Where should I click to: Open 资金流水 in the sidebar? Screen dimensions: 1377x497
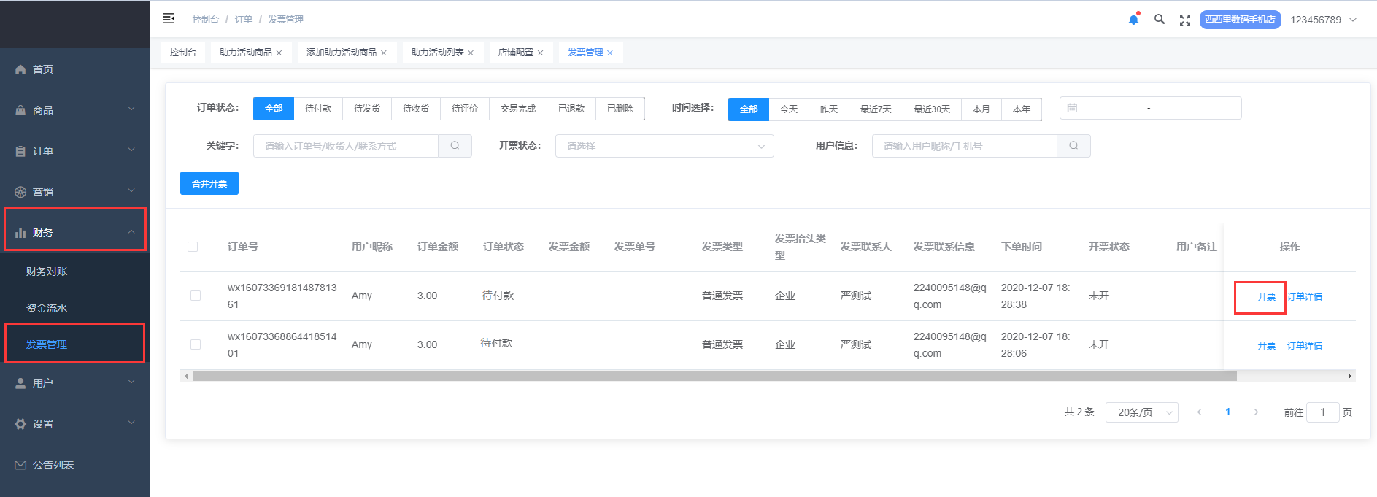click(47, 308)
